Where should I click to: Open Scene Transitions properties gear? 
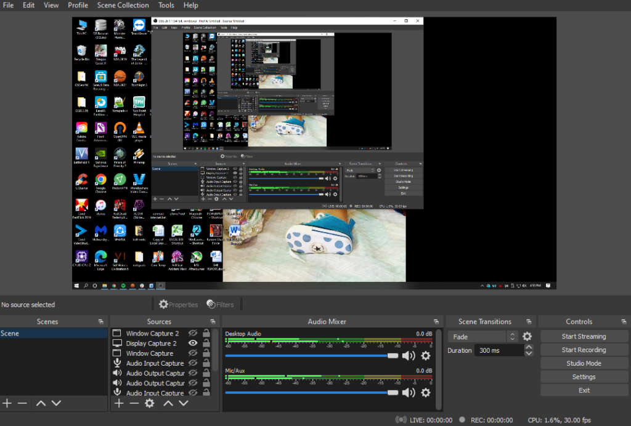tap(527, 337)
